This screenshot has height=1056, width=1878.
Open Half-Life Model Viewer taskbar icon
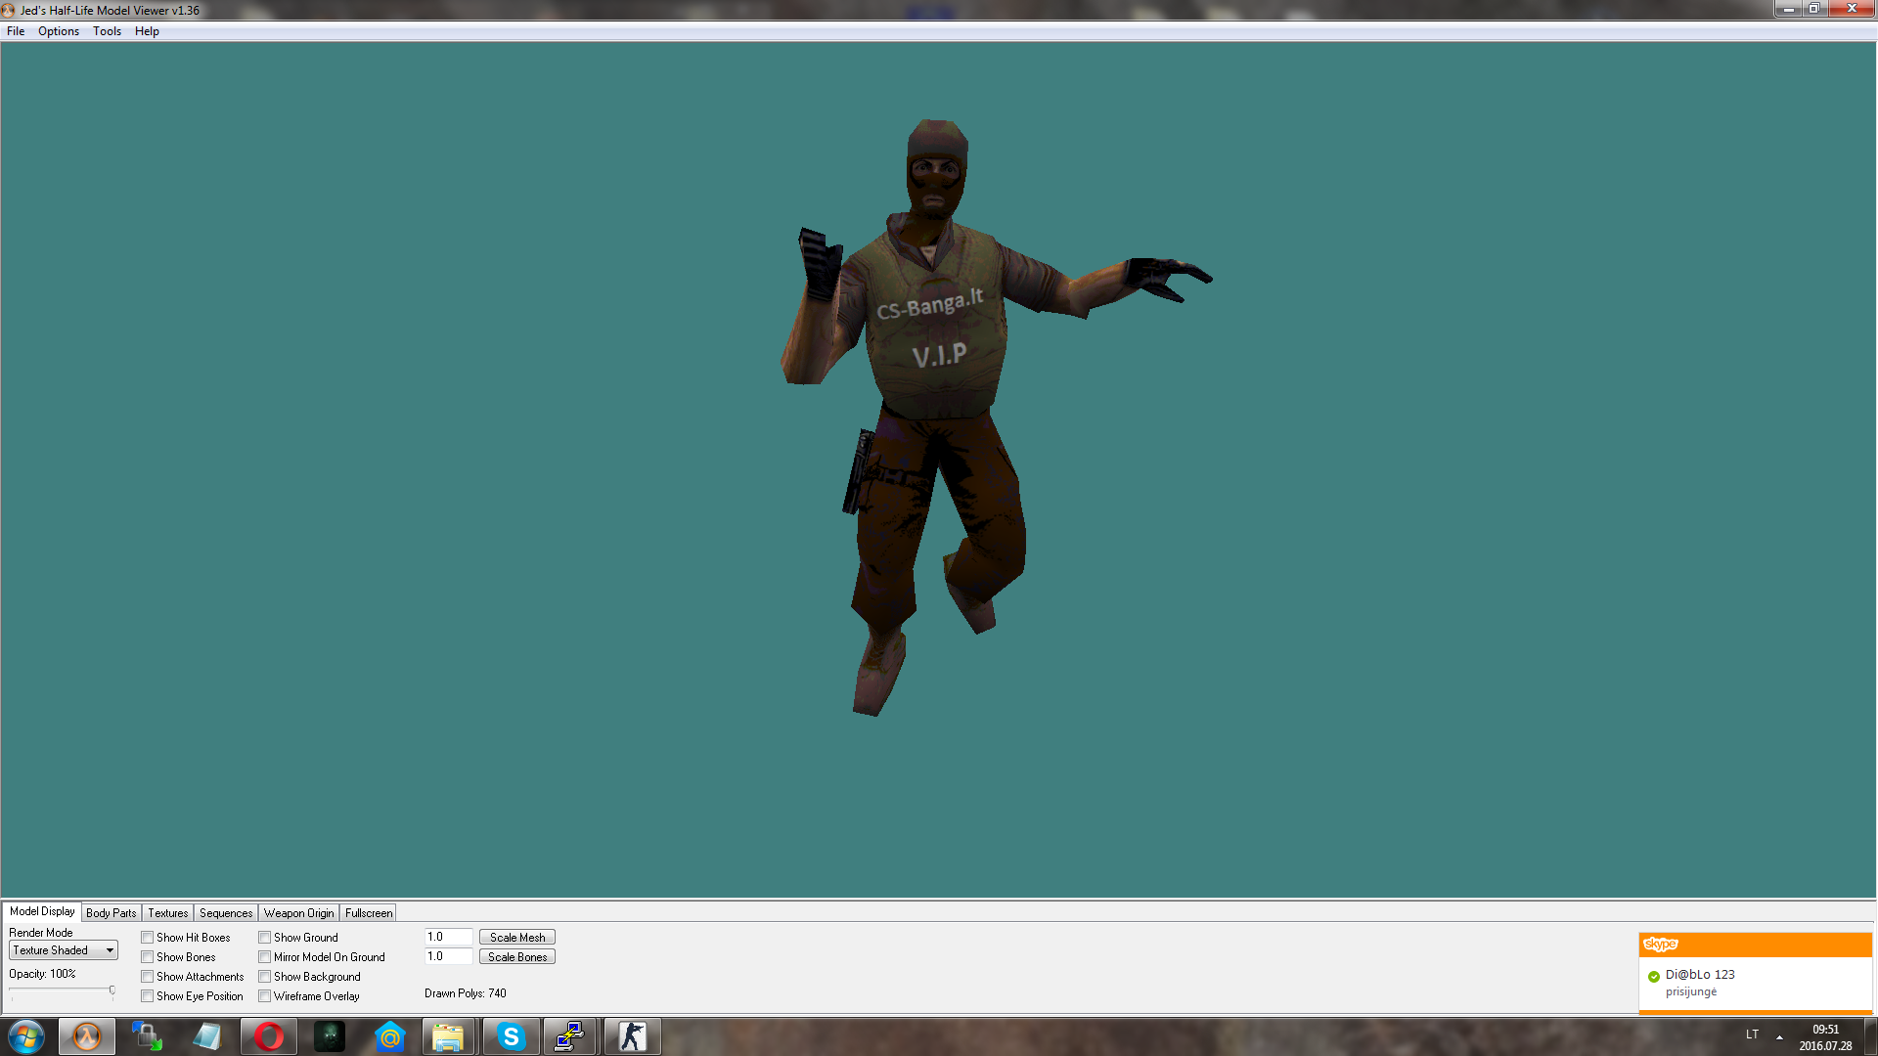[x=87, y=1036]
